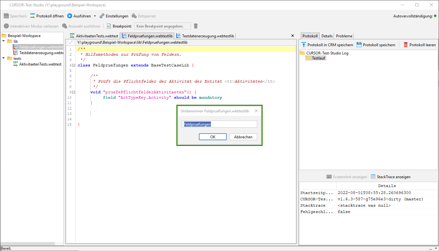Confirm rename with OK button
The image size is (439, 251).
point(213,137)
